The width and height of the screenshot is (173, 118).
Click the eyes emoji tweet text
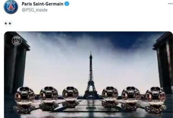point(8,23)
